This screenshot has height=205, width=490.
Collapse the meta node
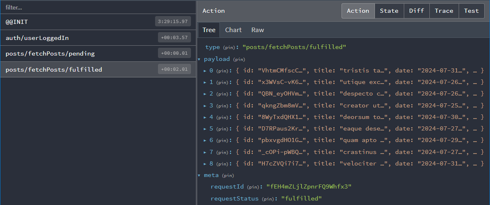[x=199, y=176]
